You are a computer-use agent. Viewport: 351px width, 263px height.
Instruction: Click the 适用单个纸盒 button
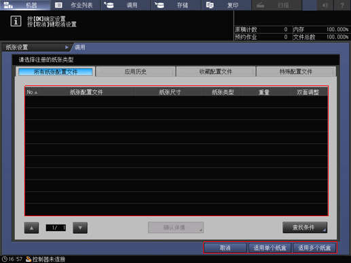point(270,248)
